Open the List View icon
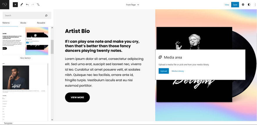The width and height of the screenshot is (257, 125). click(38, 5)
